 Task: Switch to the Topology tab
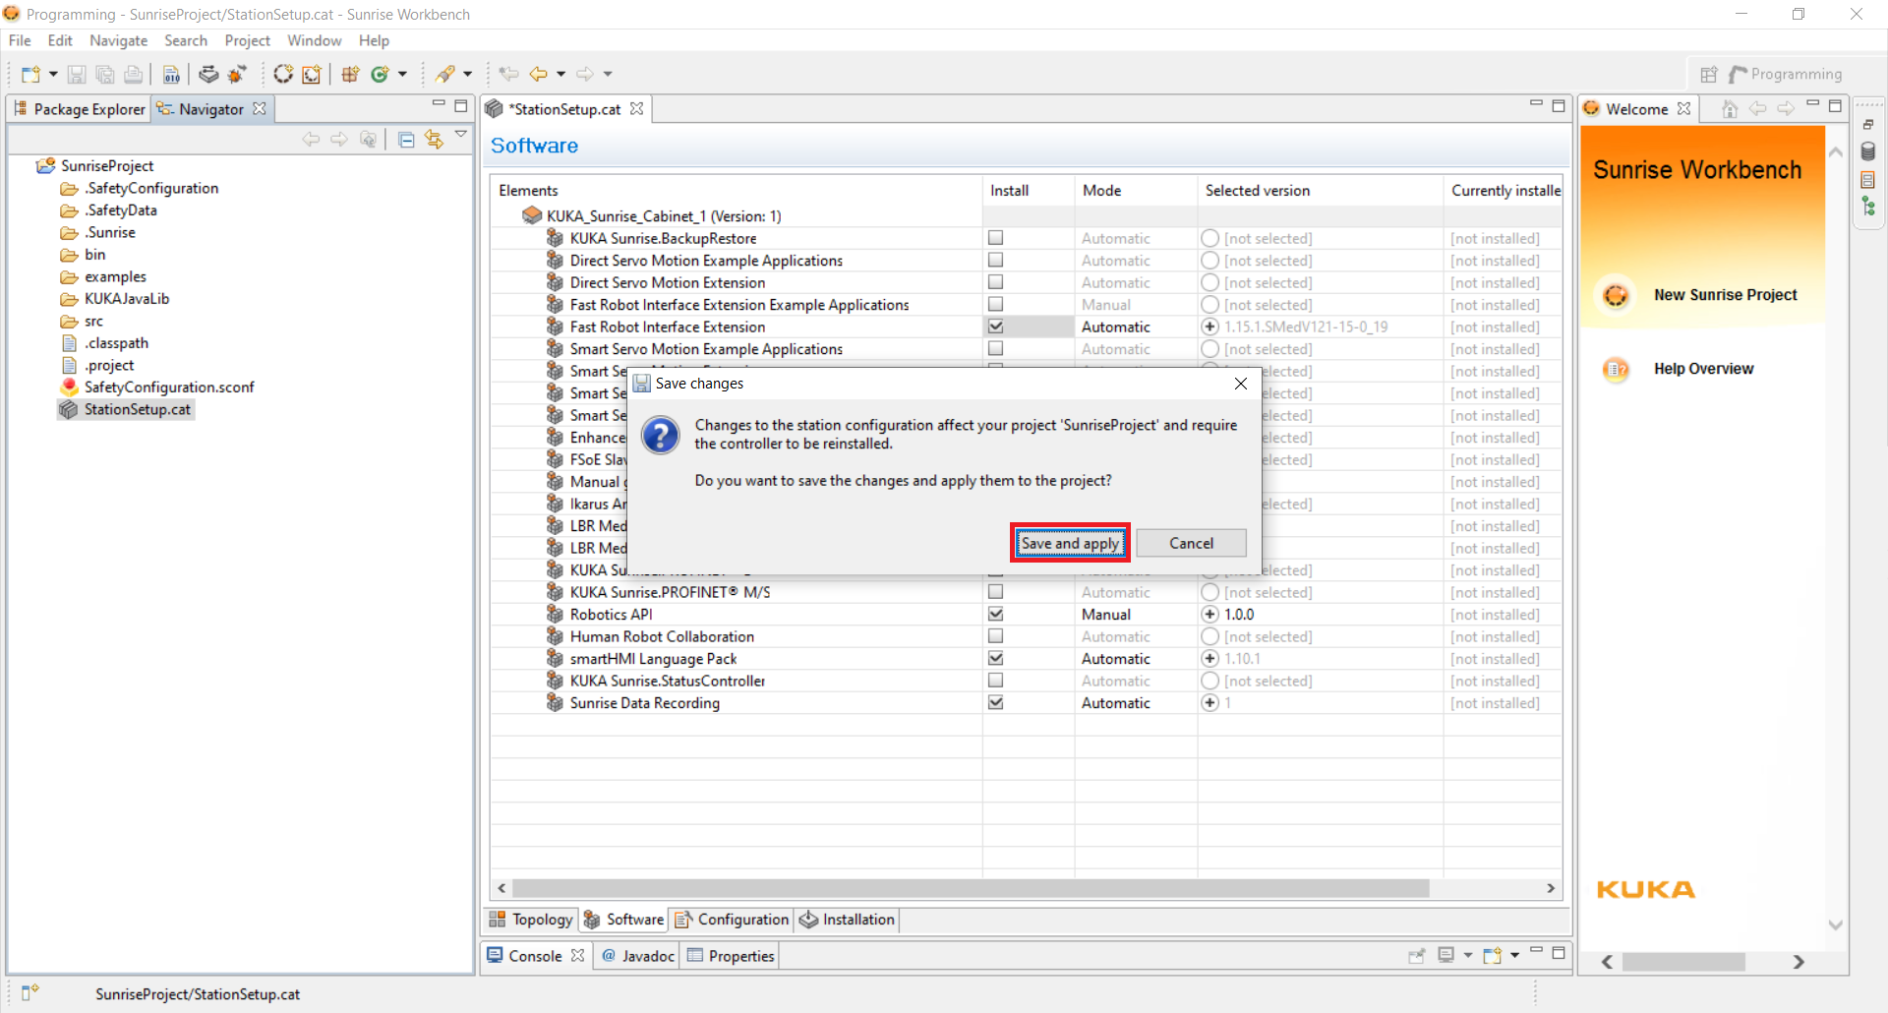tap(531, 919)
